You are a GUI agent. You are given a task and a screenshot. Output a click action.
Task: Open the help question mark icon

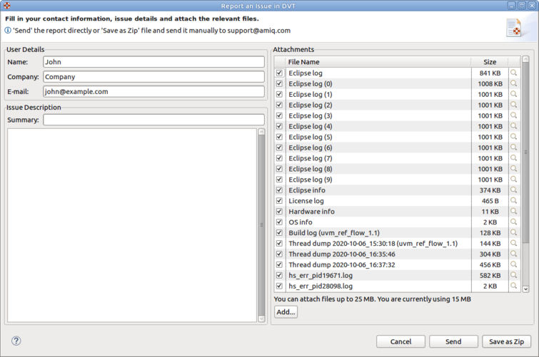tap(16, 341)
